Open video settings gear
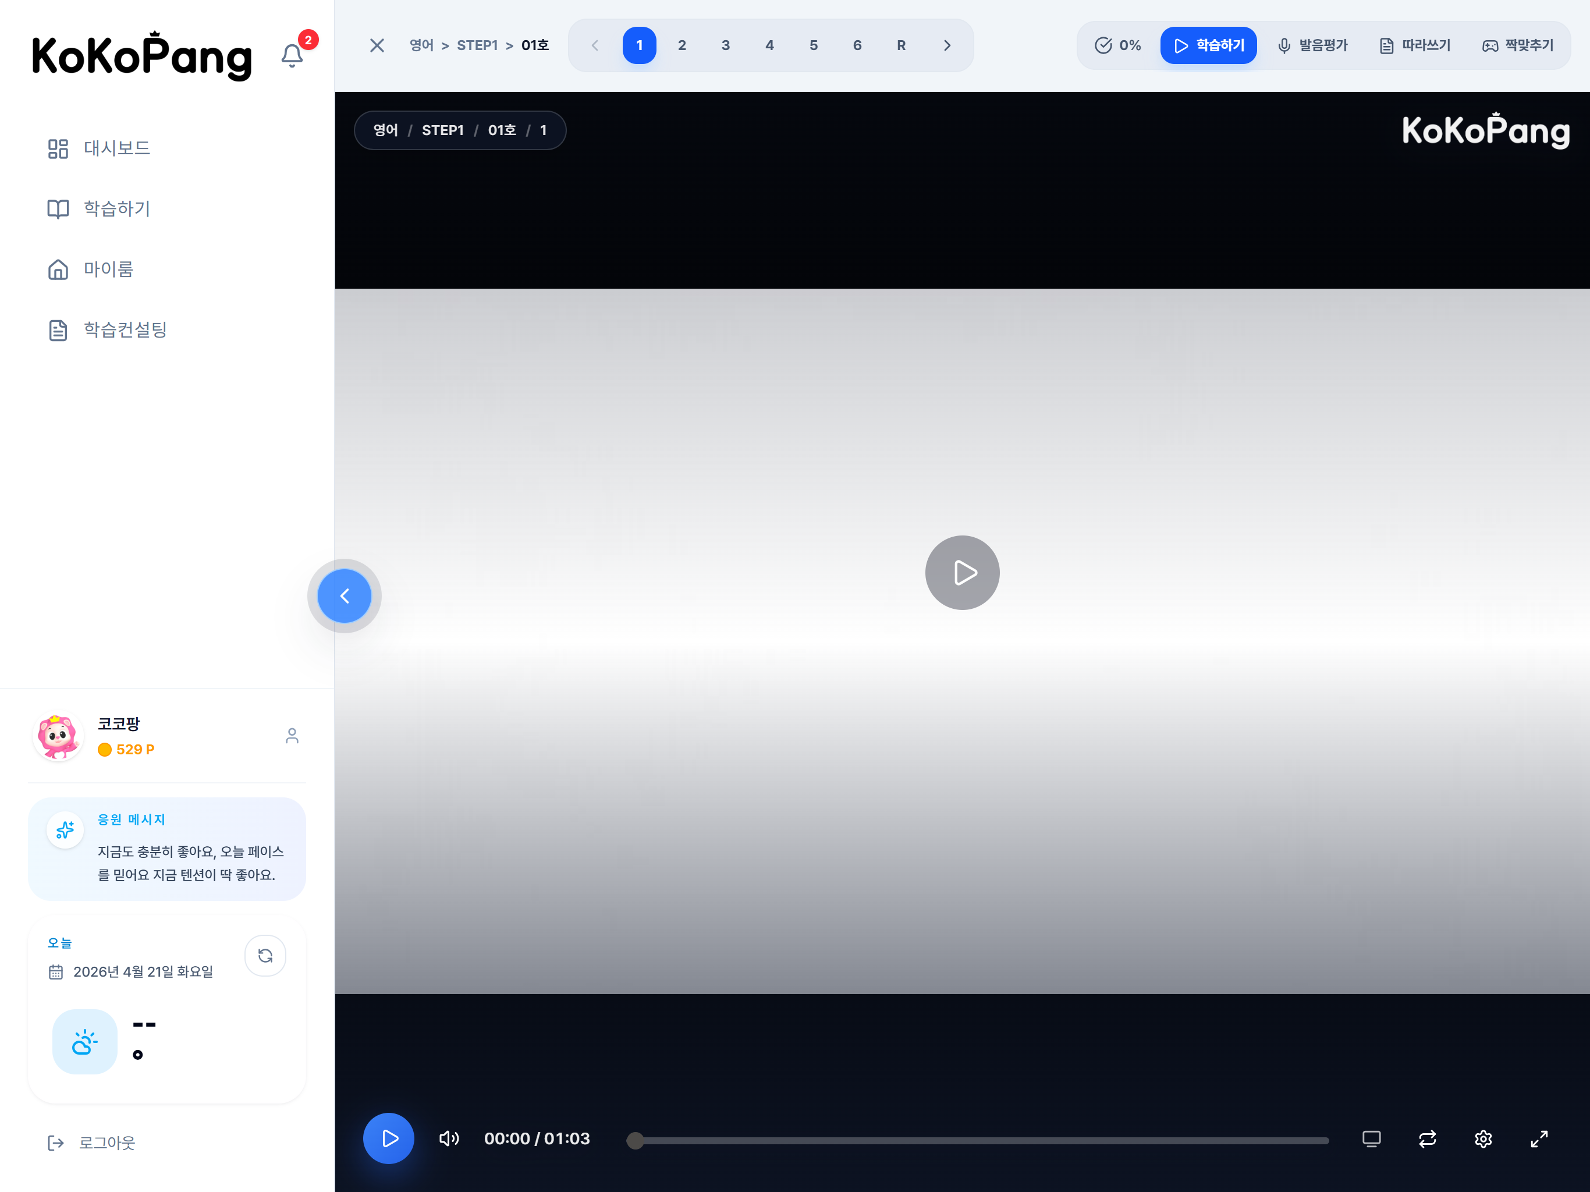 (x=1483, y=1139)
